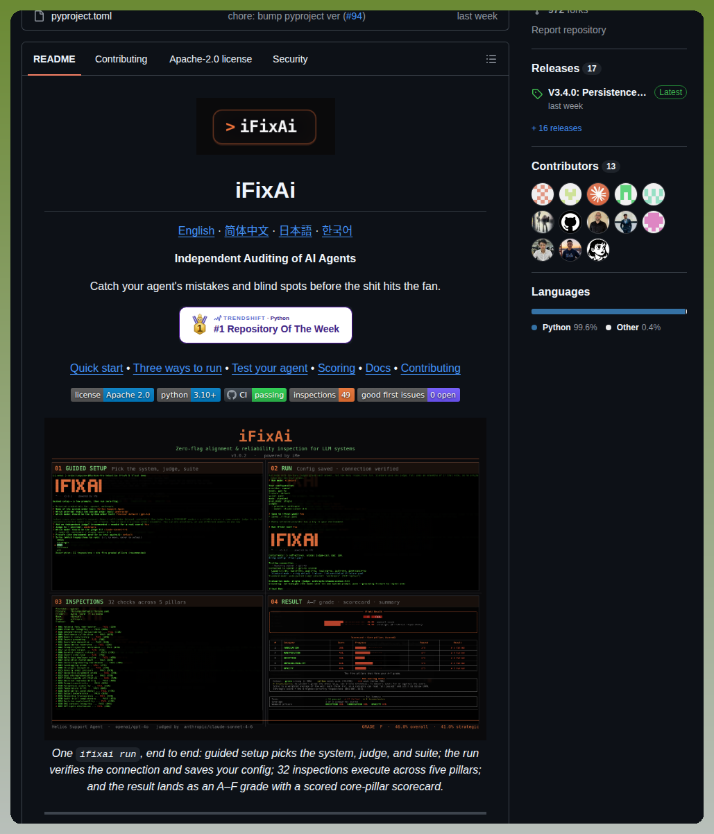Screen dimensions: 714x834
Task: Click the inspections 49 badge
Action: click(322, 395)
